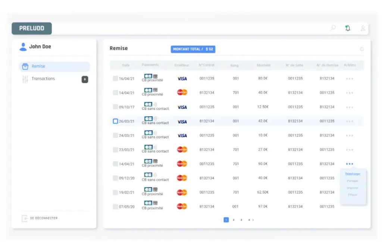Choose Télécharger in the actions popup
Image resolution: width=382 pixels, height=248 pixels.
click(x=353, y=174)
